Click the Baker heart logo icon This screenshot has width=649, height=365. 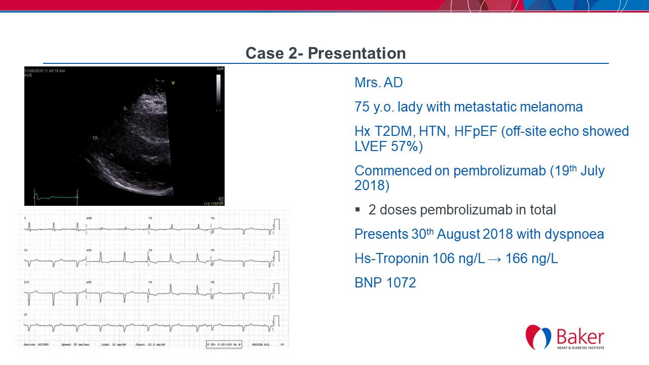tap(538, 337)
